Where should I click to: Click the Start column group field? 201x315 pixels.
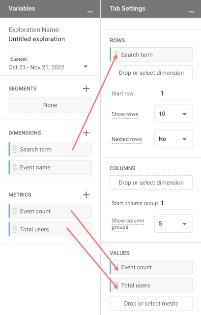(175, 203)
